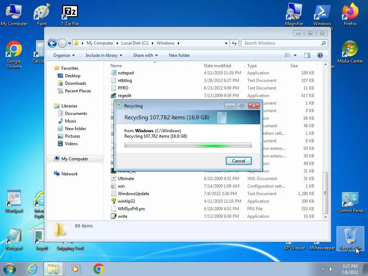
Task: Click the Explorer Forward arrow button
Action: coord(62,43)
